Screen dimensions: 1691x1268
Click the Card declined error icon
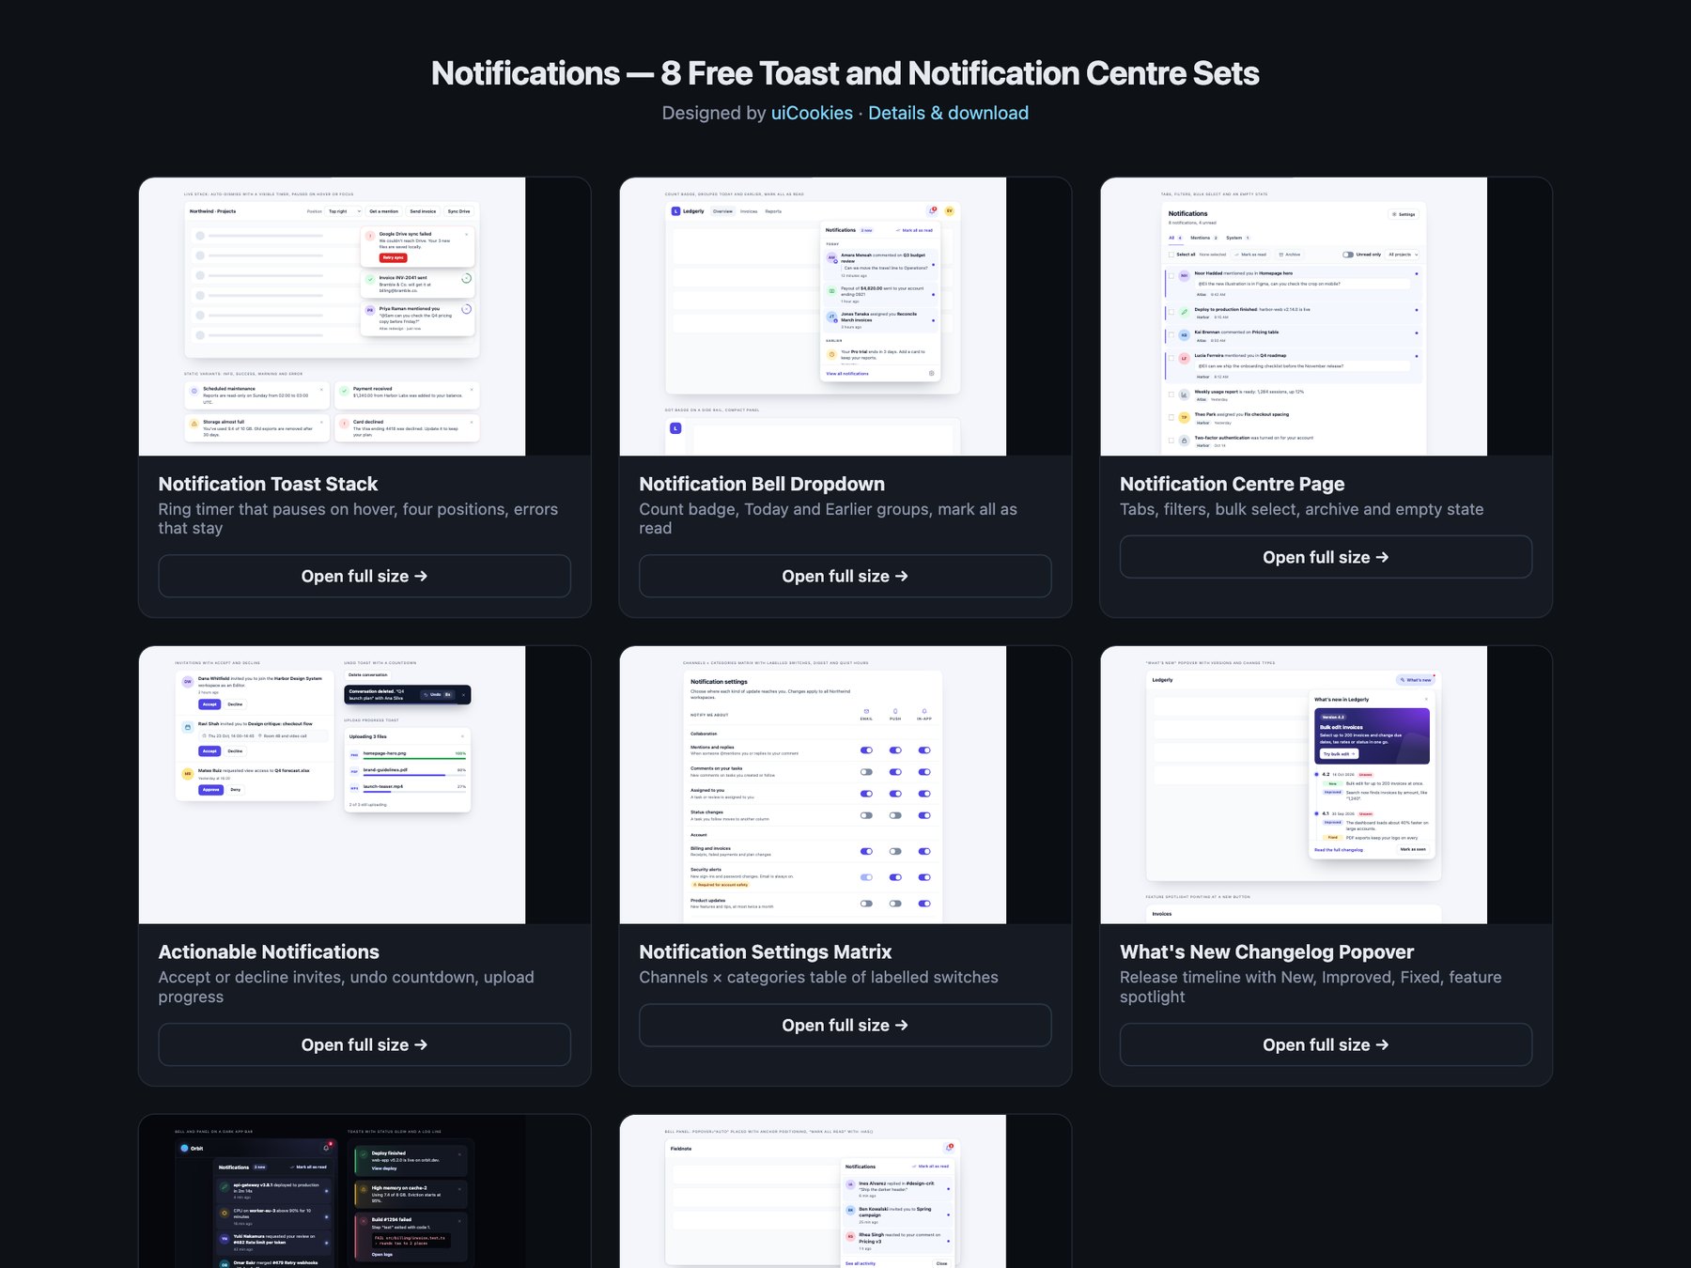(344, 425)
